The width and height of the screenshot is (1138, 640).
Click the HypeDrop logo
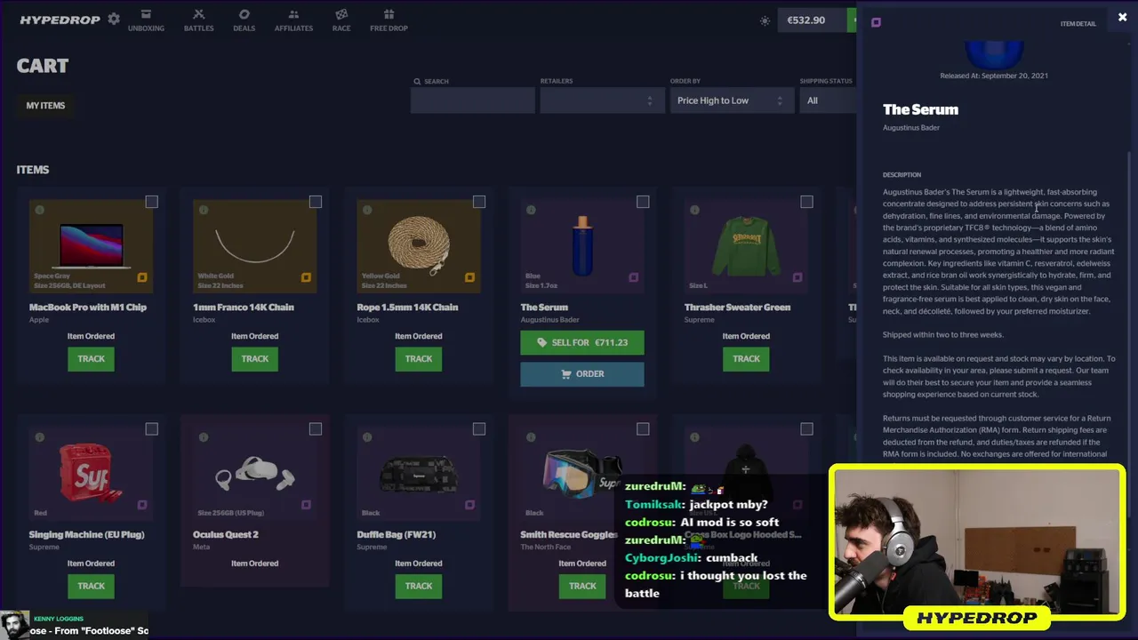coord(60,20)
